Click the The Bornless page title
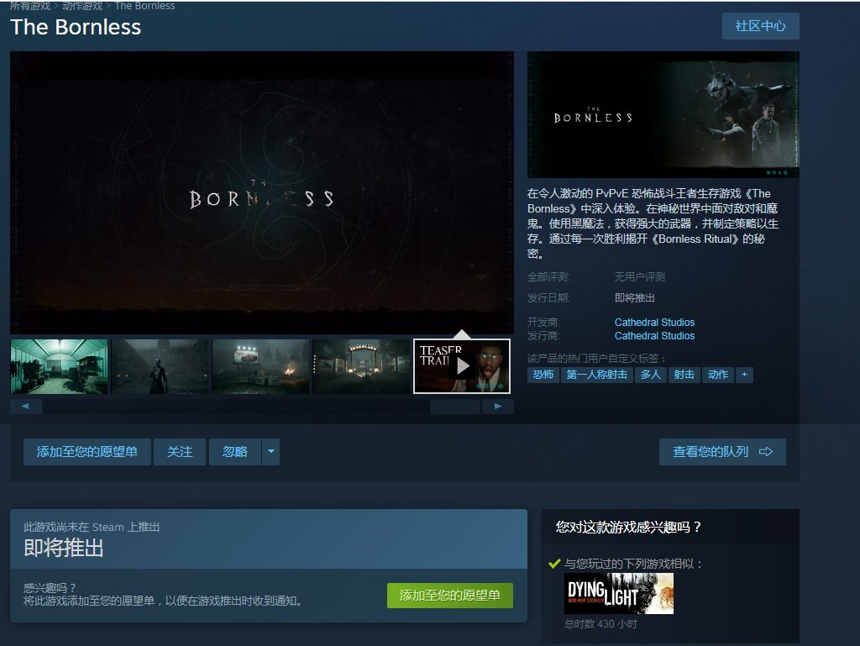The width and height of the screenshot is (860, 646). point(76,28)
